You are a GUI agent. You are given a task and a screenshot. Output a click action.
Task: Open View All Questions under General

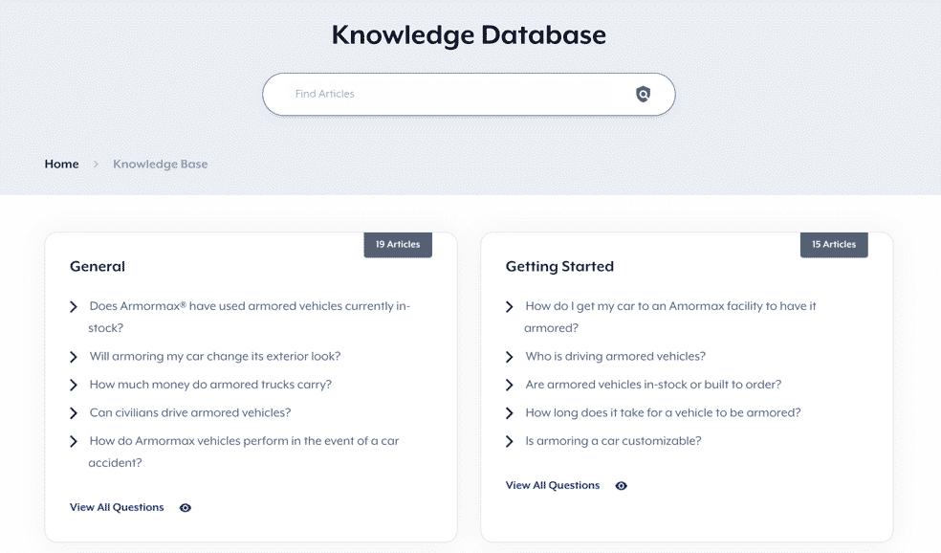point(117,507)
